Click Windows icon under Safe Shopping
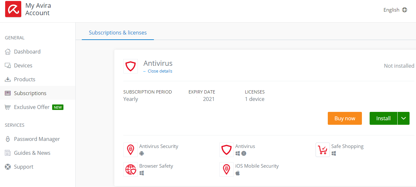 334,153
